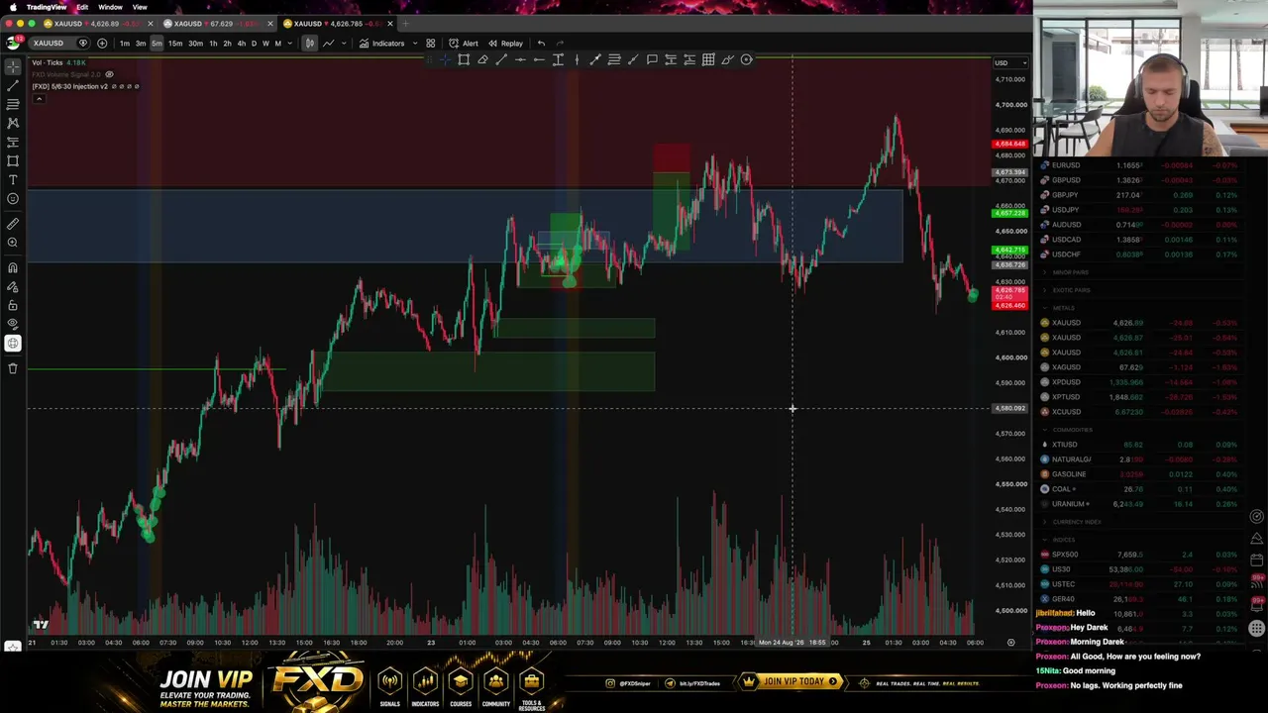Click the user profile avatar with notification badge
Viewport: 1268px width, 713px height.
pyautogui.click(x=14, y=43)
